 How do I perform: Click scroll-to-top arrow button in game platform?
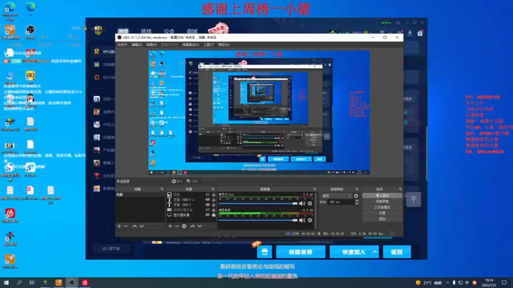click(x=414, y=200)
